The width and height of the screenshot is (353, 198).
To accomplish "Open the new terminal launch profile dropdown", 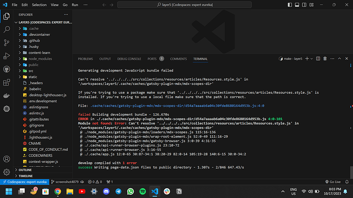I will 312,59.
